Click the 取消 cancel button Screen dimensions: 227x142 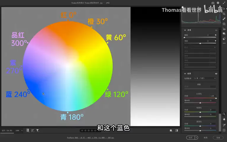pos(205,138)
